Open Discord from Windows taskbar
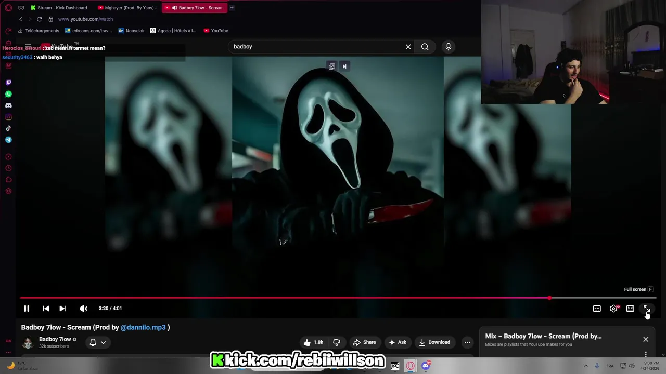 point(426,366)
